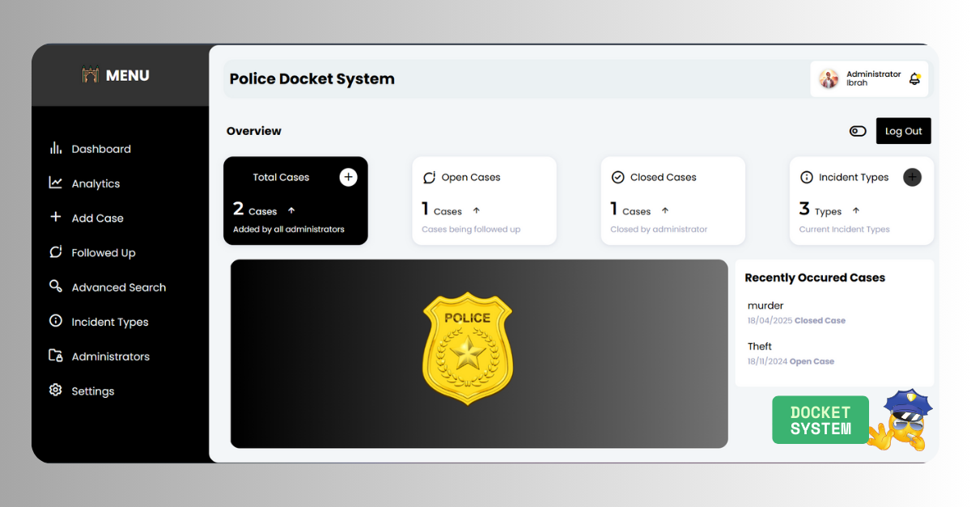Expand Incident Types with its plus button

(912, 176)
